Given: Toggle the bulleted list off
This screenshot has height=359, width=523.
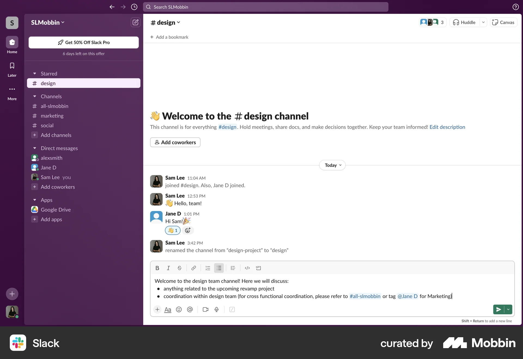Looking at the screenshot, I should pyautogui.click(x=219, y=268).
